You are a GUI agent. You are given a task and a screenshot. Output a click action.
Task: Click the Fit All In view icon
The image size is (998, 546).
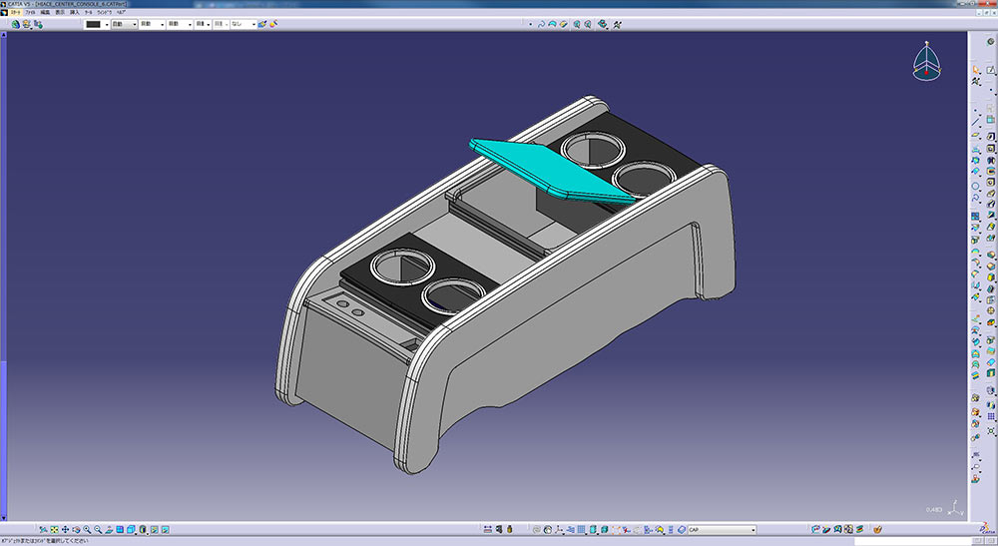(x=55, y=529)
